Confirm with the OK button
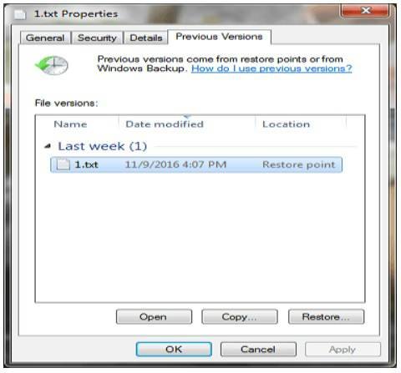 tap(174, 350)
